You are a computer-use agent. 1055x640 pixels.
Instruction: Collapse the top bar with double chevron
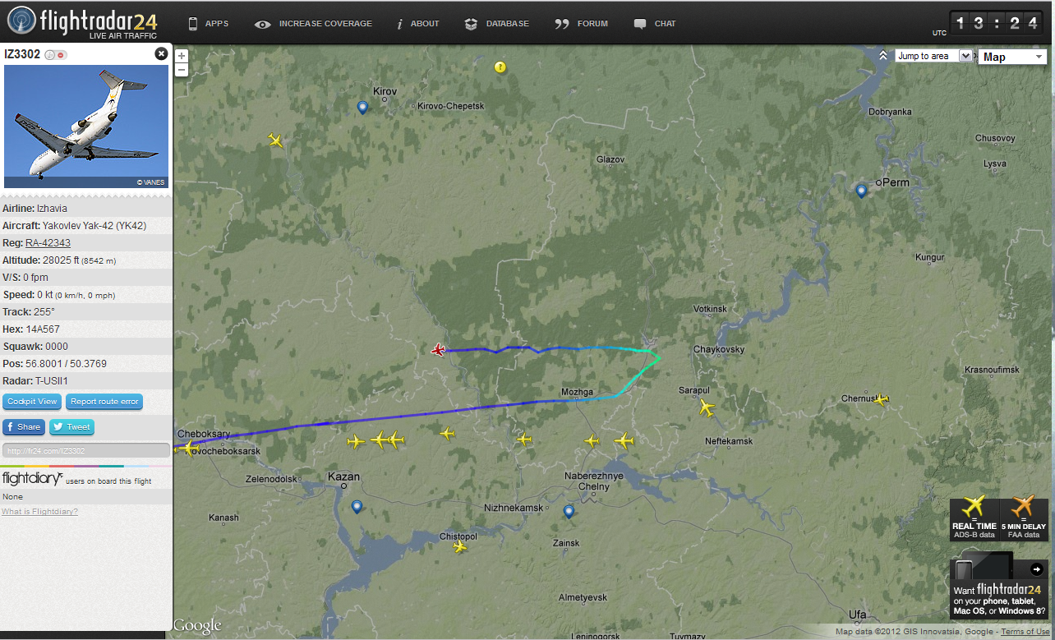[882, 56]
